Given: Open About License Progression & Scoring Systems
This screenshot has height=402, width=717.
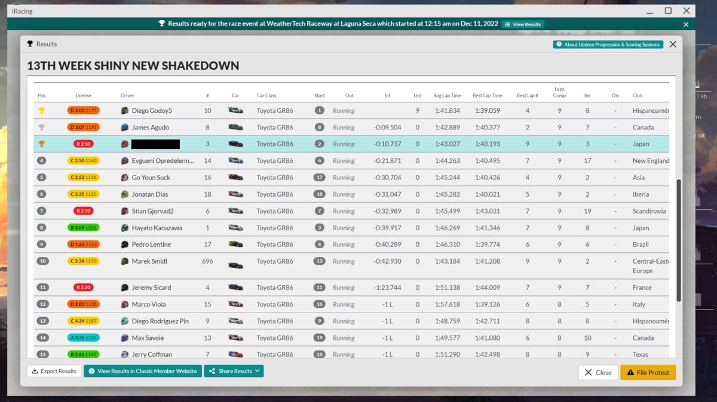Looking at the screenshot, I should pyautogui.click(x=608, y=44).
